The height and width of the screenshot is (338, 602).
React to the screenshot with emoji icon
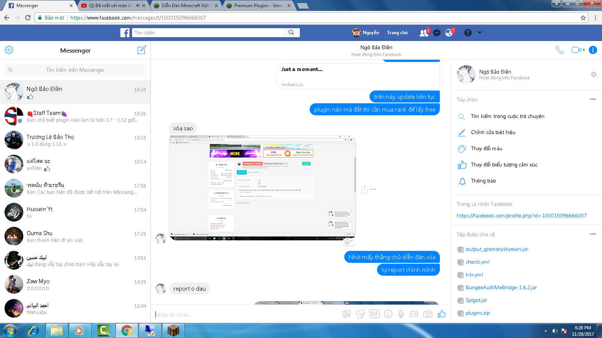pos(348,242)
